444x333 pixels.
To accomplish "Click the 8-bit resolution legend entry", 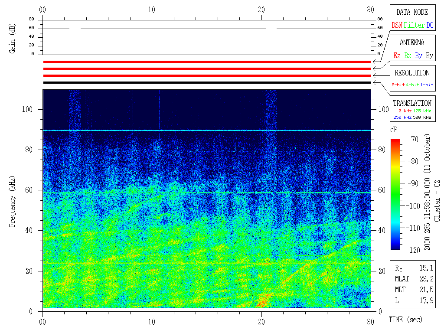I will (x=398, y=85).
